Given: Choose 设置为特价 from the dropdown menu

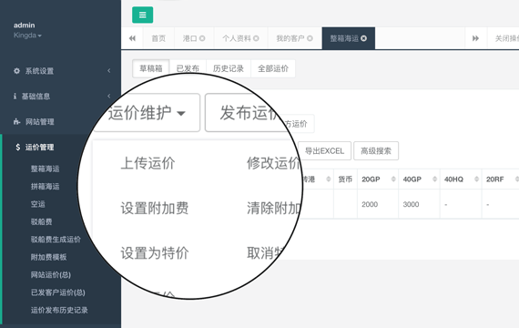Looking at the screenshot, I should tap(155, 253).
